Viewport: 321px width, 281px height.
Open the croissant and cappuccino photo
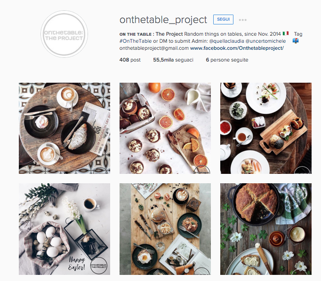pos(64,128)
